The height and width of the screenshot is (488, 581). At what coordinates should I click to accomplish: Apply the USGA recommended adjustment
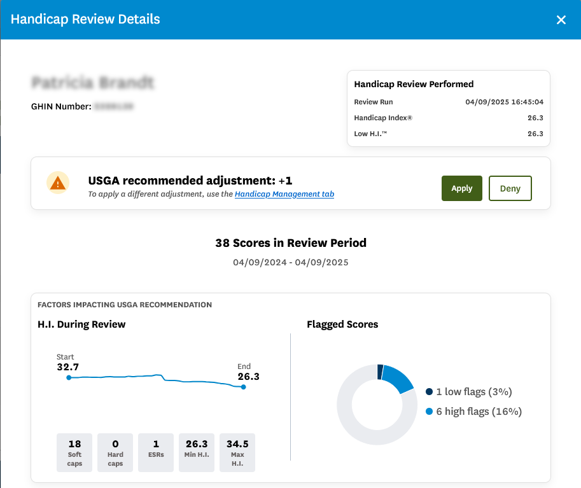[461, 188]
